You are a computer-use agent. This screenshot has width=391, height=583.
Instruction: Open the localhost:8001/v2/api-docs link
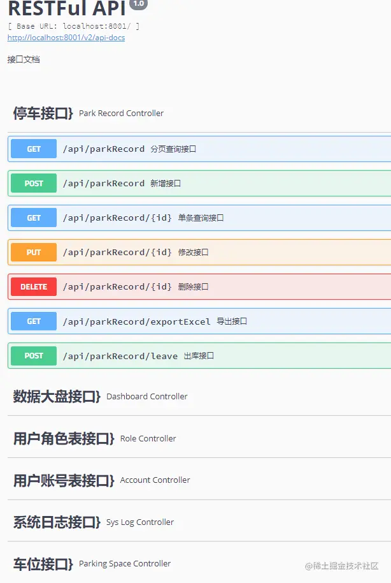tap(66, 38)
